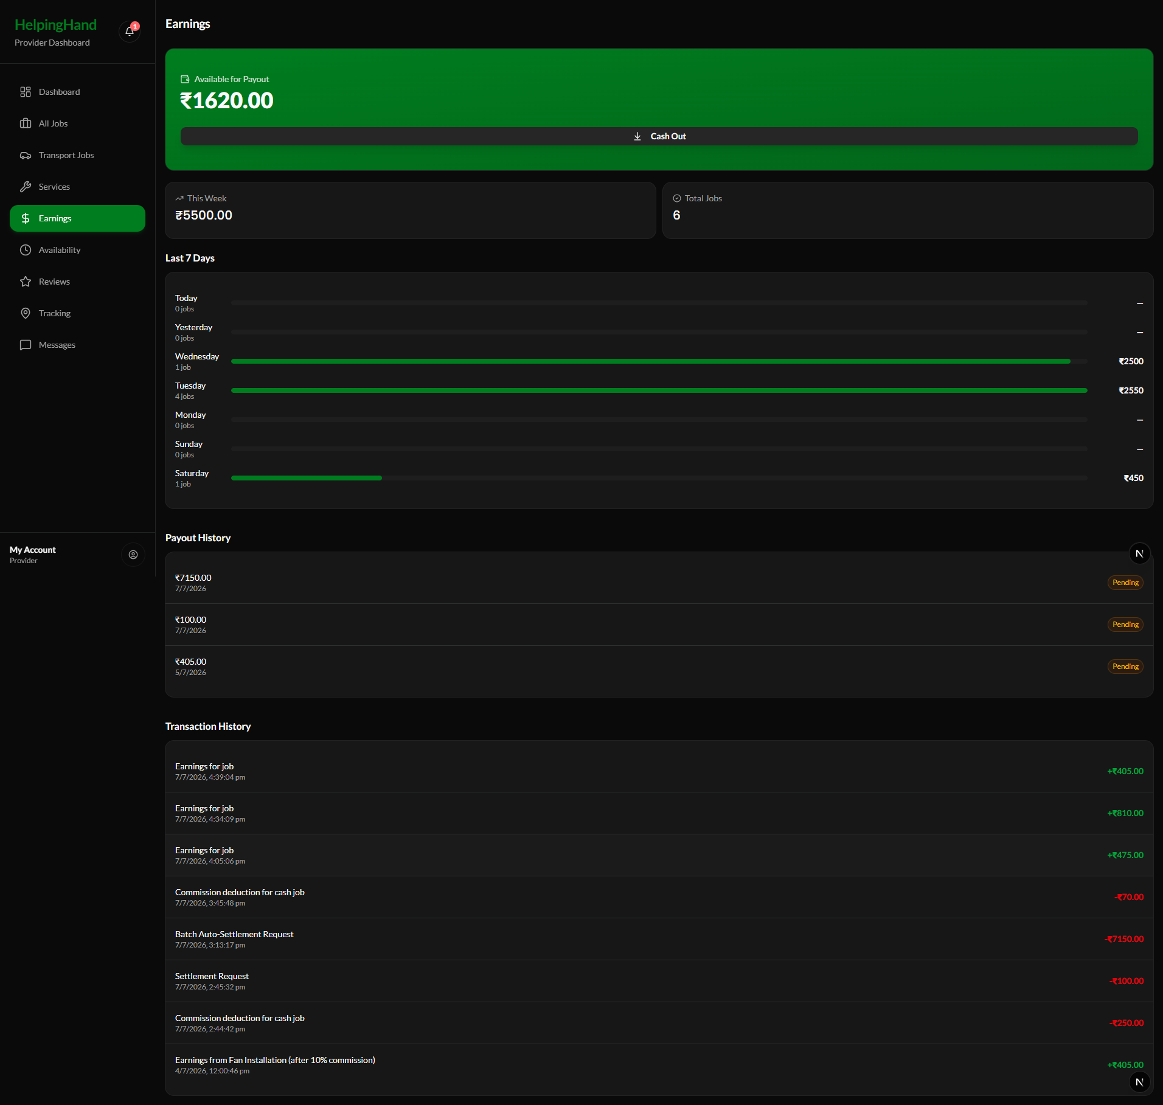
Task: Click the N badge near Payout History
Action: 1140,553
